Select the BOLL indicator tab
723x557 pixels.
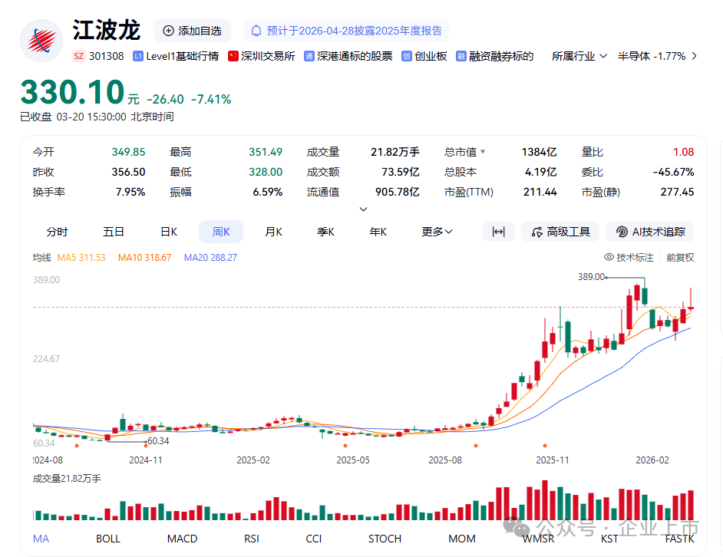click(108, 539)
